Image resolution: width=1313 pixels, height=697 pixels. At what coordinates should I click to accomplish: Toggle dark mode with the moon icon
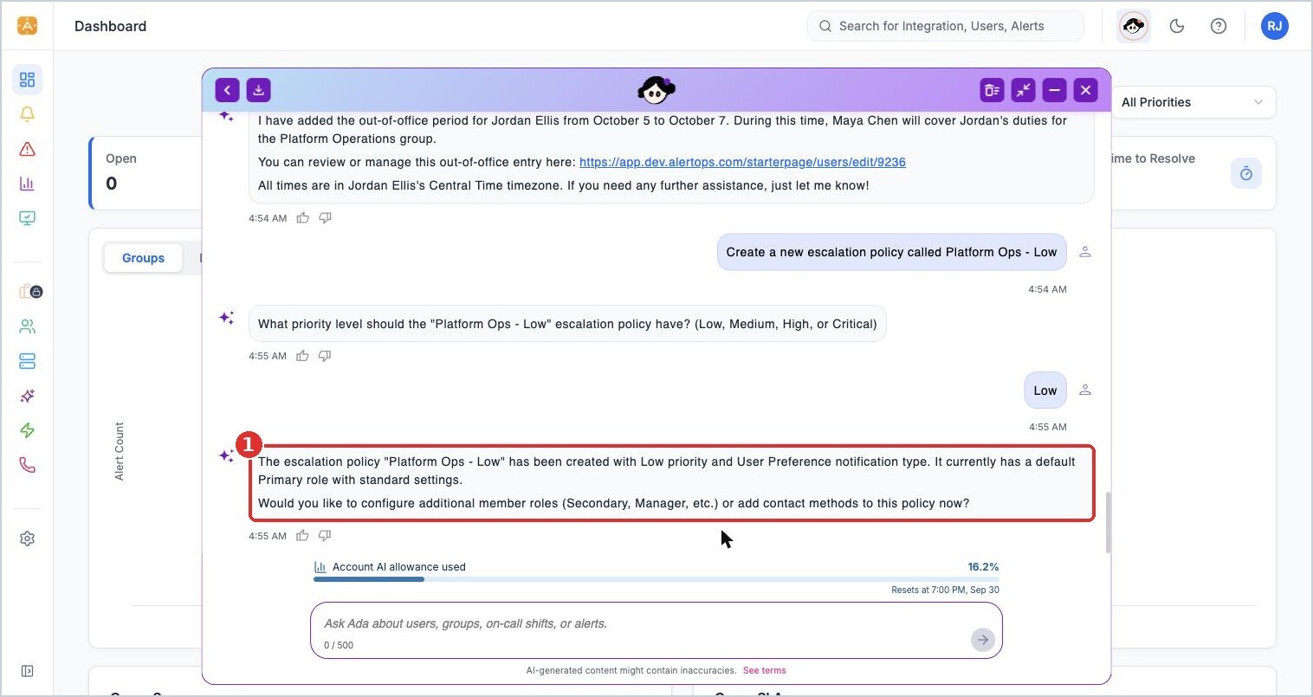click(x=1177, y=26)
